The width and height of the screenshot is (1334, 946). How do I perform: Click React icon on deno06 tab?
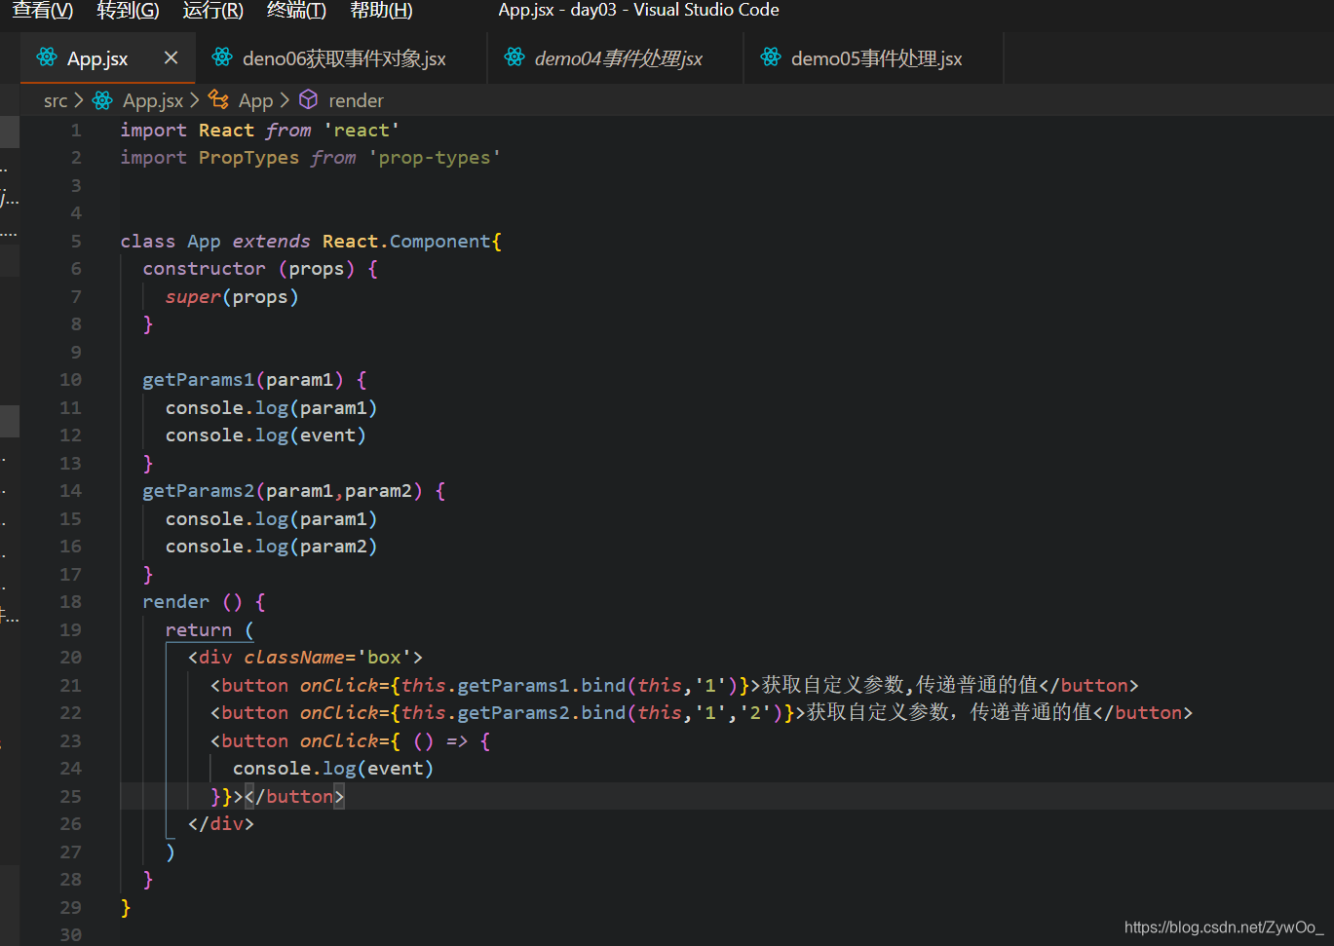click(222, 57)
